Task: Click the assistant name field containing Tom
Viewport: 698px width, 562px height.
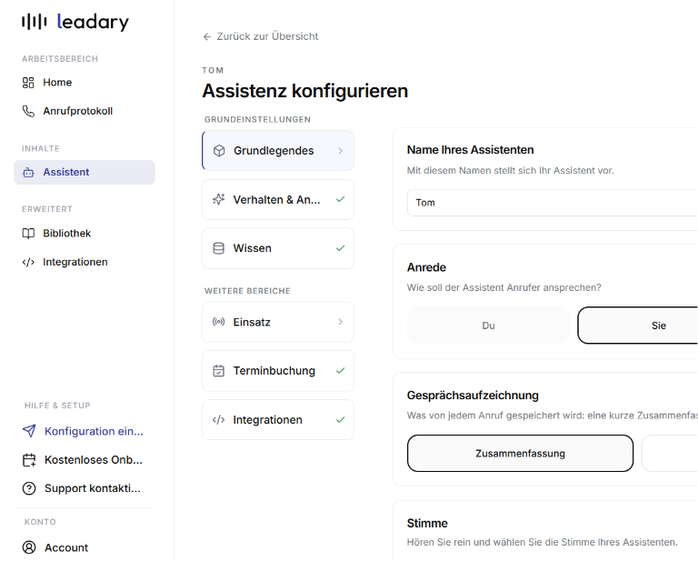Action: (x=553, y=203)
